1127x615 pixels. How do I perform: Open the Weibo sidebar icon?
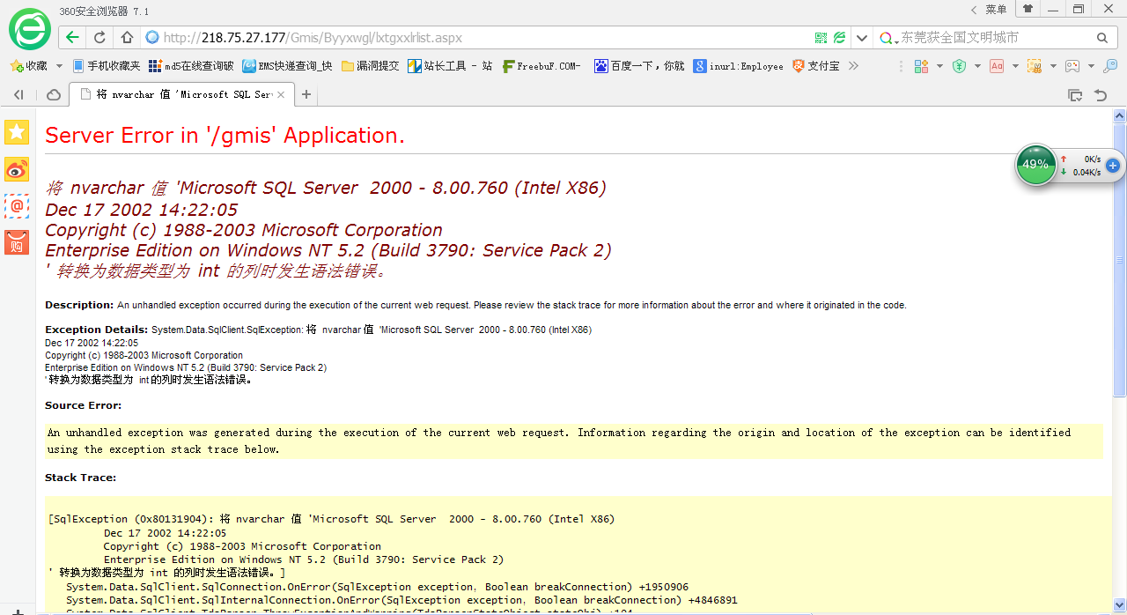(17, 169)
